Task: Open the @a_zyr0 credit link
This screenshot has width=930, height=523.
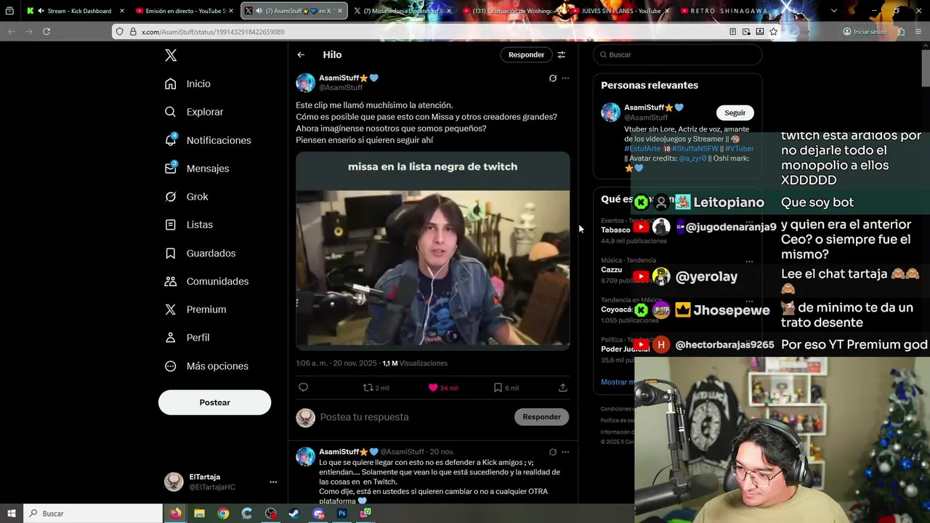Action: pos(692,158)
